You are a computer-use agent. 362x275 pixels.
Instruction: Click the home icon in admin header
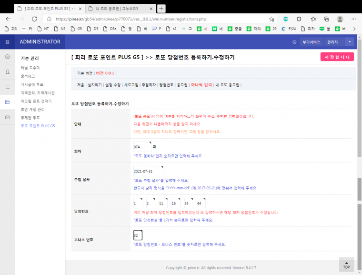pyautogui.click(x=294, y=42)
